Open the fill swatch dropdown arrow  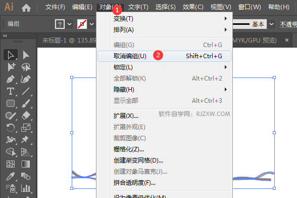point(70,24)
